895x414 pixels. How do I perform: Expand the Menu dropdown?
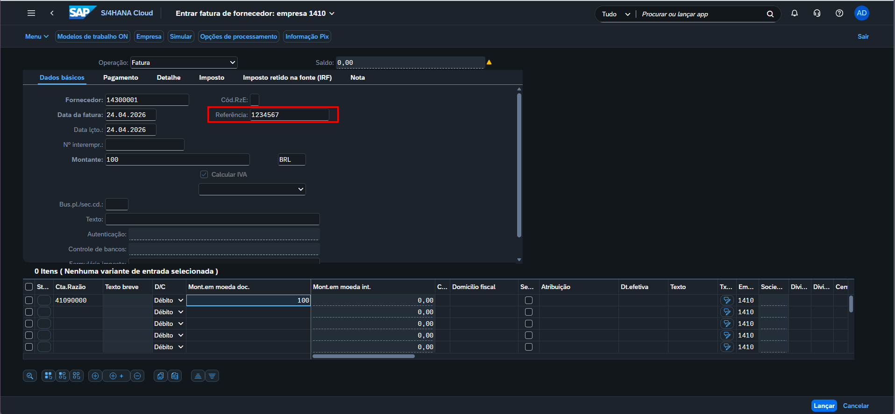coord(36,36)
